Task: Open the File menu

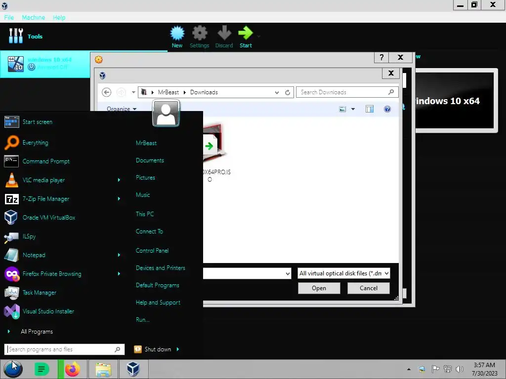Action: point(9,17)
